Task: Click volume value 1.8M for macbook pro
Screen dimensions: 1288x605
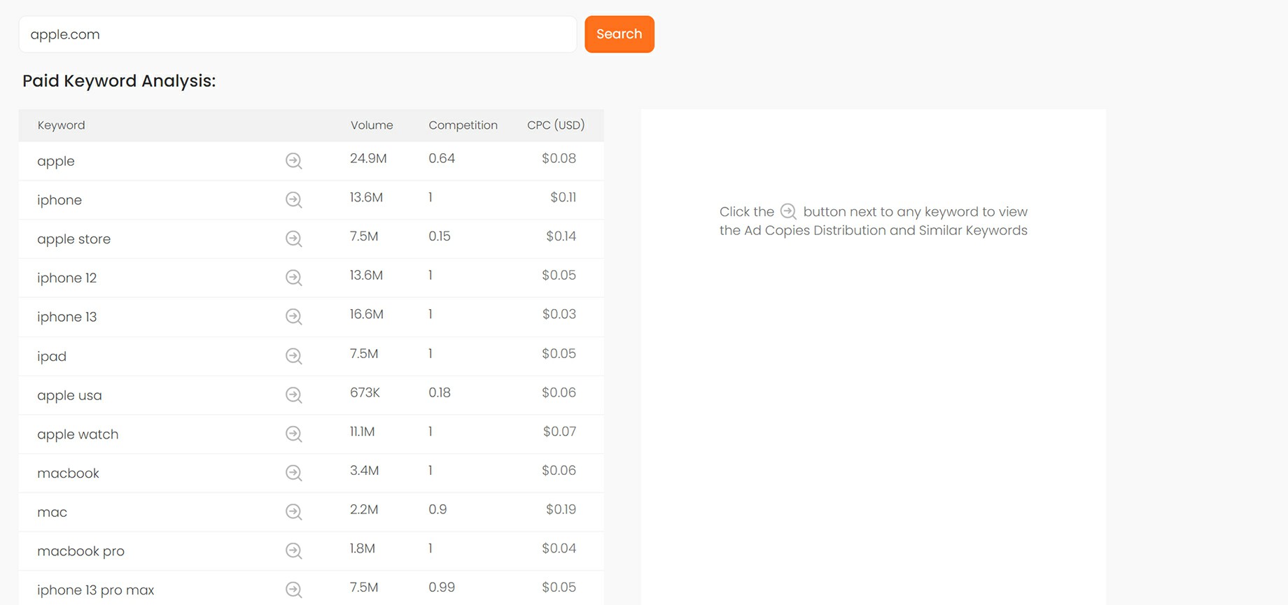Action: 363,549
